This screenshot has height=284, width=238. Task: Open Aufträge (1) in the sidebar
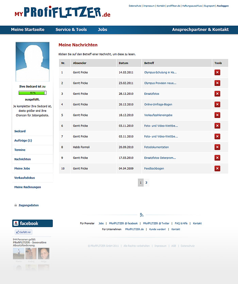23,140
